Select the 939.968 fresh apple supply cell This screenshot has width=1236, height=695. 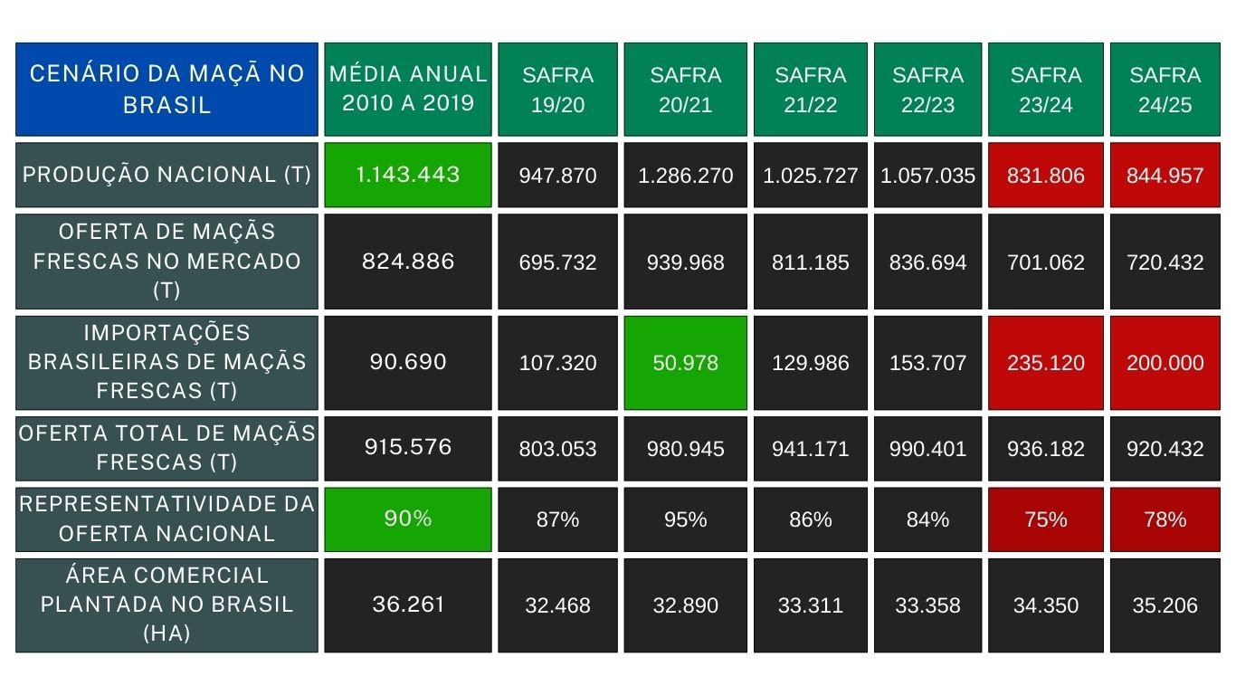(x=686, y=262)
